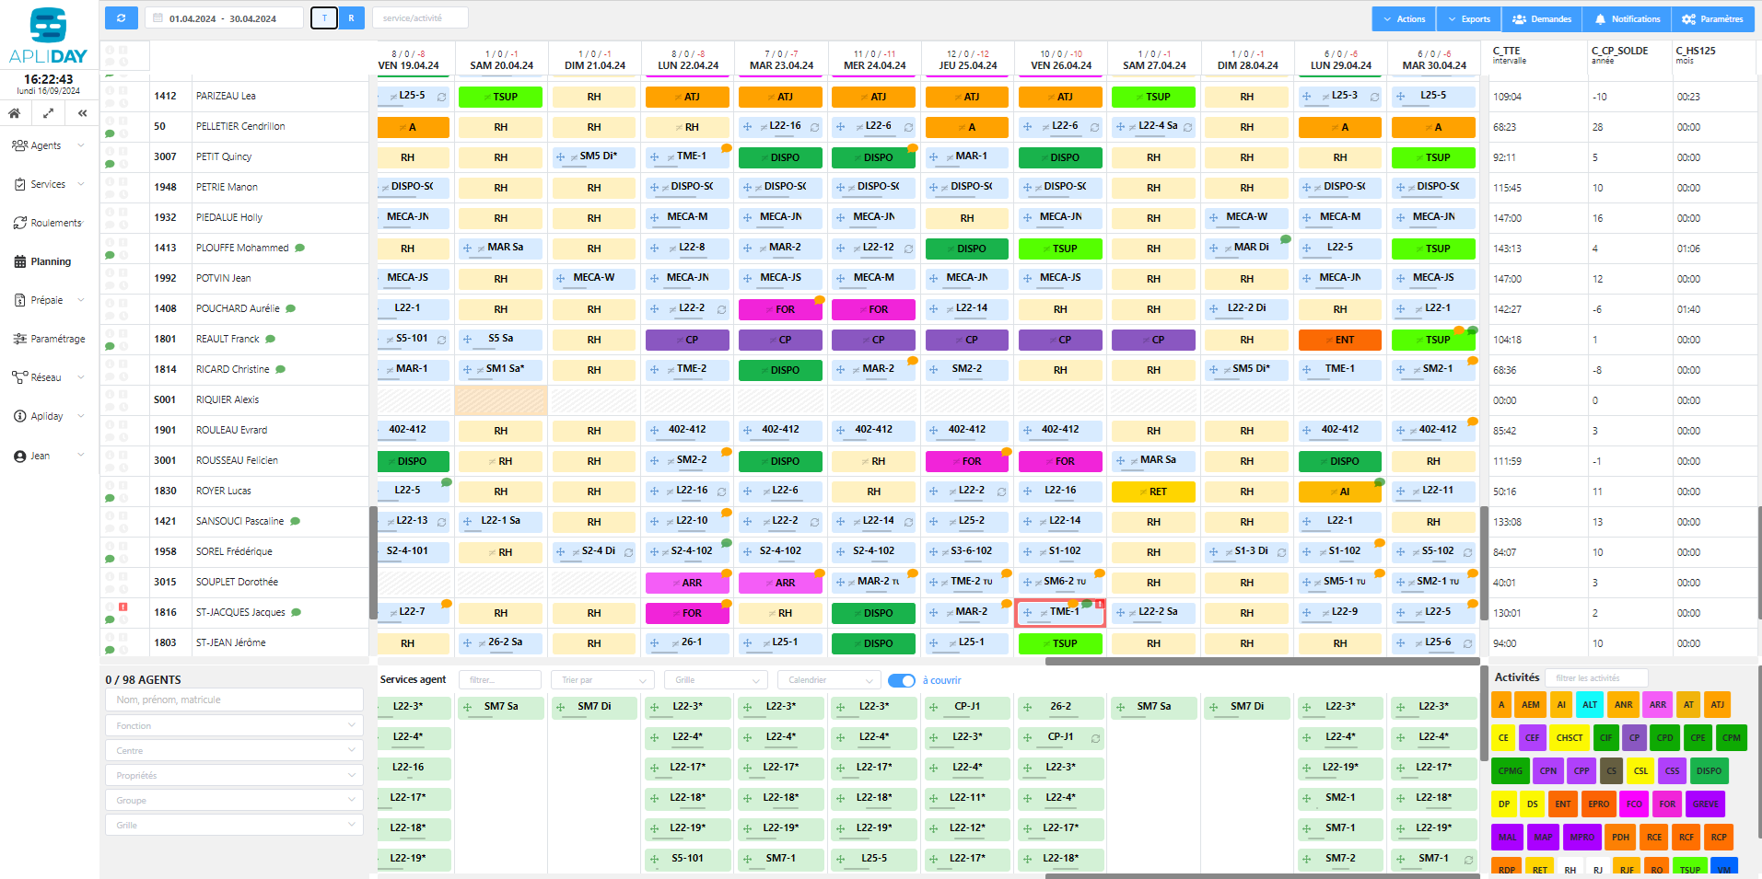
Task: Open Paramètres gears button
Action: pos(1712,18)
